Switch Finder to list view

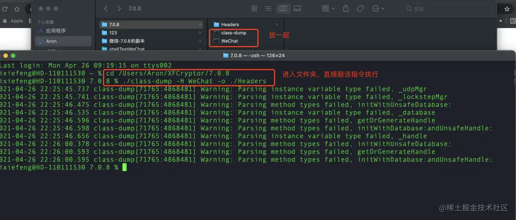[x=268, y=9]
